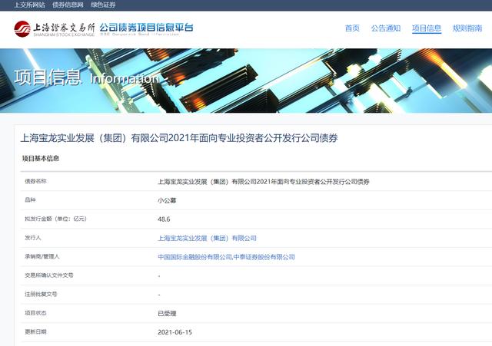Click the 交易所确认文件文号 row label
The width and height of the screenshot is (492, 346).
49,275
